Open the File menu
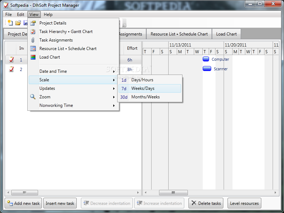 9,15
